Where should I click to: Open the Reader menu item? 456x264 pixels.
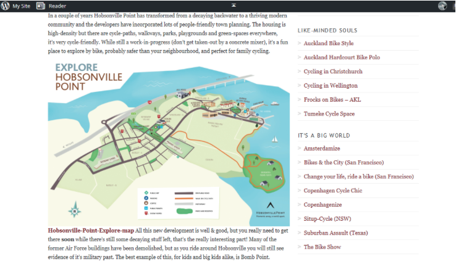57,6
